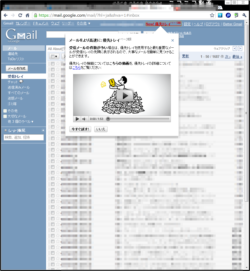The width and height of the screenshot is (250, 271).
Task: Click the video progress slider handle
Action: [108, 119]
